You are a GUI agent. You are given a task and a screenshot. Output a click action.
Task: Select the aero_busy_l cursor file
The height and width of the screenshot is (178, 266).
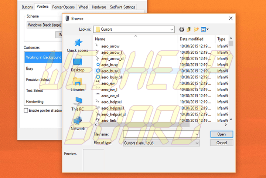[111, 71]
